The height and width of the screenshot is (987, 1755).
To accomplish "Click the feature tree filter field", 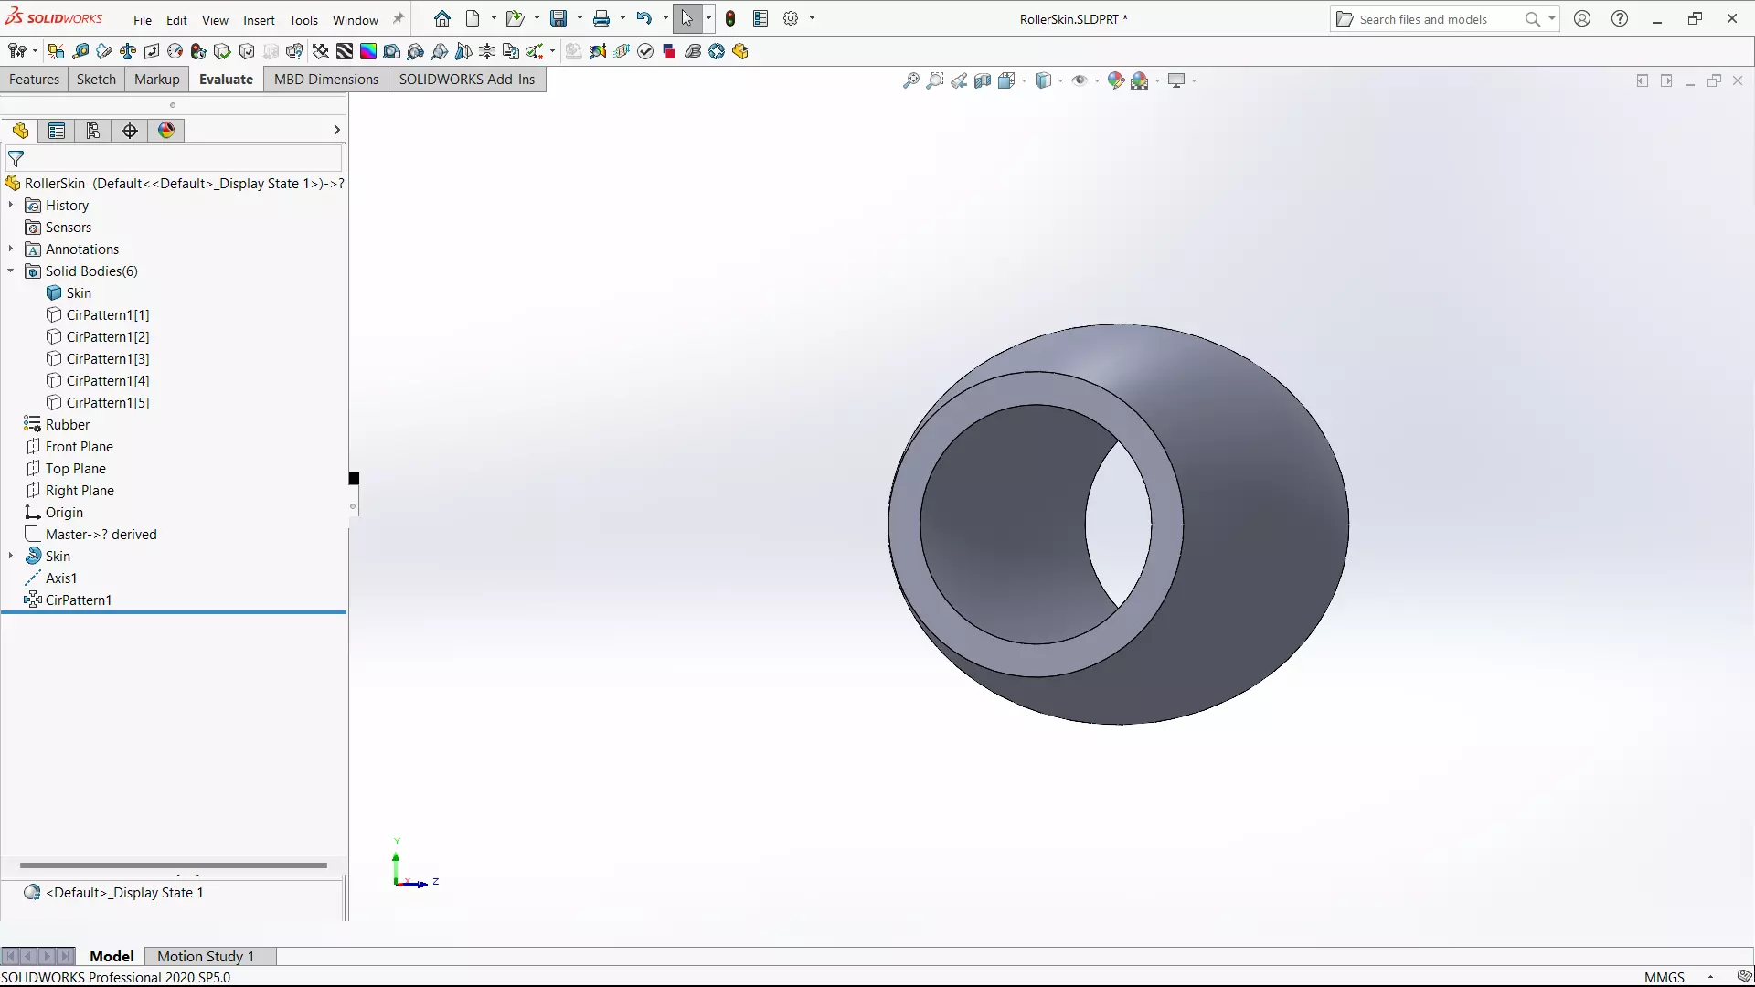I will pyautogui.click(x=174, y=158).
